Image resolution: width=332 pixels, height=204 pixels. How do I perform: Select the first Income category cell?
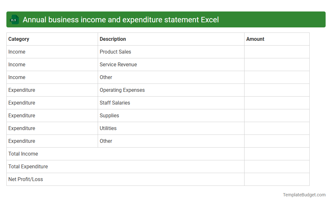point(17,52)
